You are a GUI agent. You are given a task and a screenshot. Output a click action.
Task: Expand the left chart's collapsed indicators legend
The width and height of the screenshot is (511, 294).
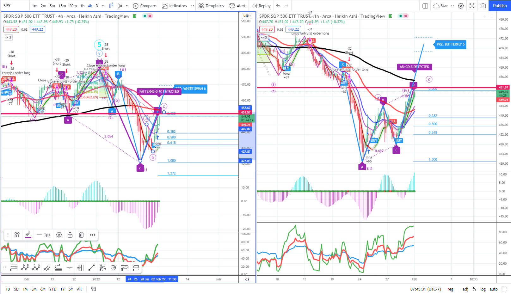click(8, 38)
